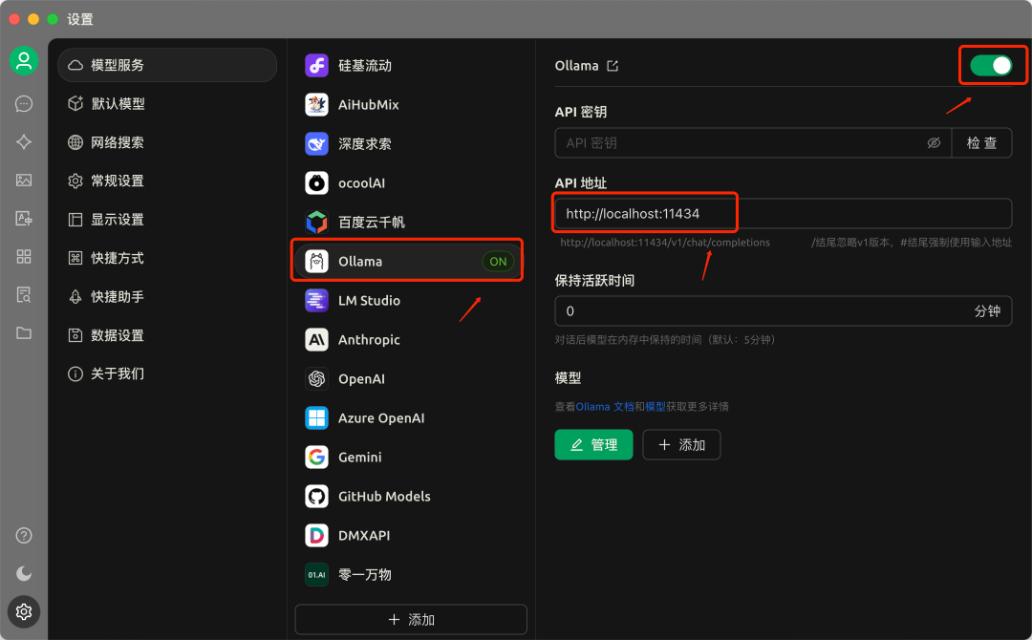
Task: Open the translate icon in sidebar
Action: tap(24, 219)
